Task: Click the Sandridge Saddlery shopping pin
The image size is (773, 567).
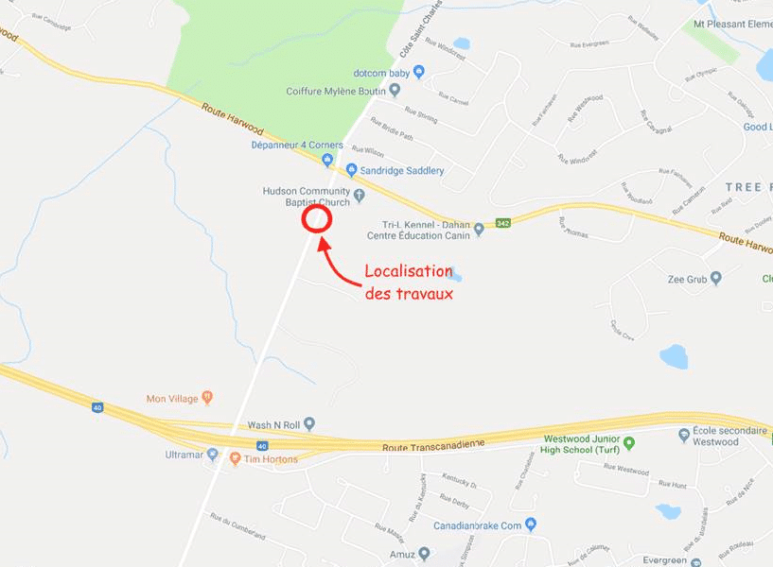Action: pyautogui.click(x=352, y=170)
